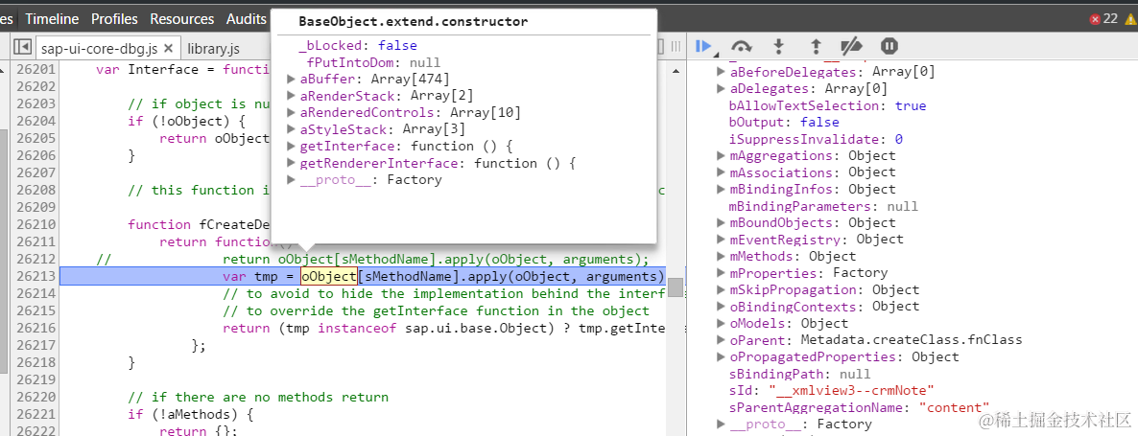
Task: Select the iSuppressInvalidate: 0 entry
Action: (816, 139)
